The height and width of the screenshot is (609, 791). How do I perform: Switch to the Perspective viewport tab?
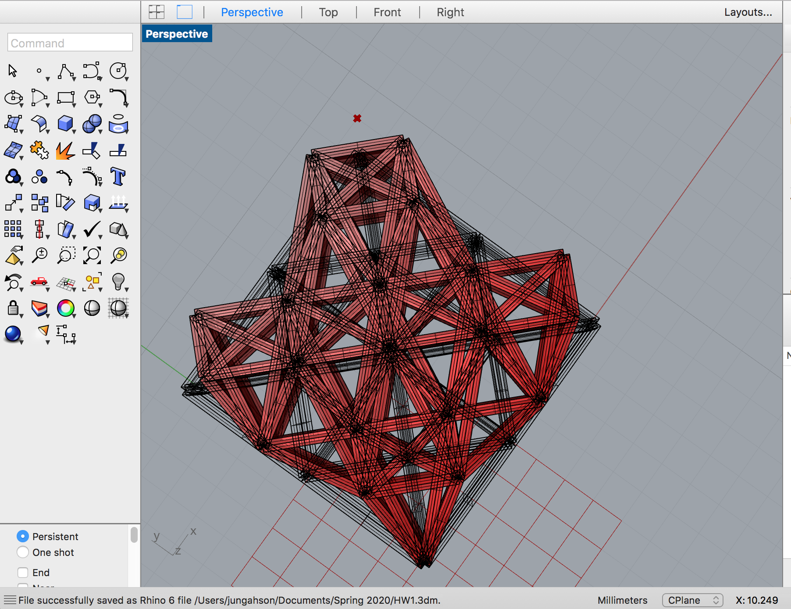[252, 12]
